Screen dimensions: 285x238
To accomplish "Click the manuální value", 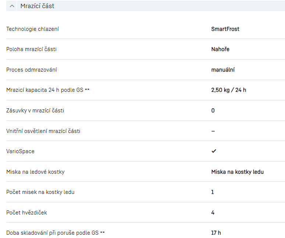I will (x=223, y=70).
